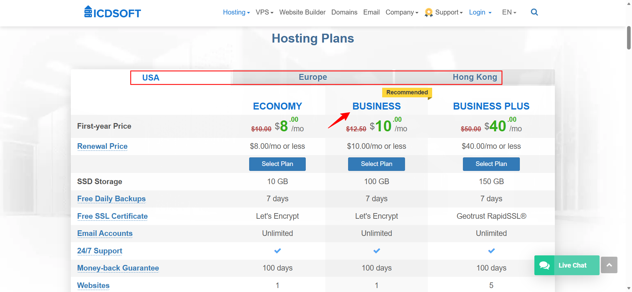This screenshot has width=632, height=292.
Task: Go to Domains page
Action: (344, 12)
